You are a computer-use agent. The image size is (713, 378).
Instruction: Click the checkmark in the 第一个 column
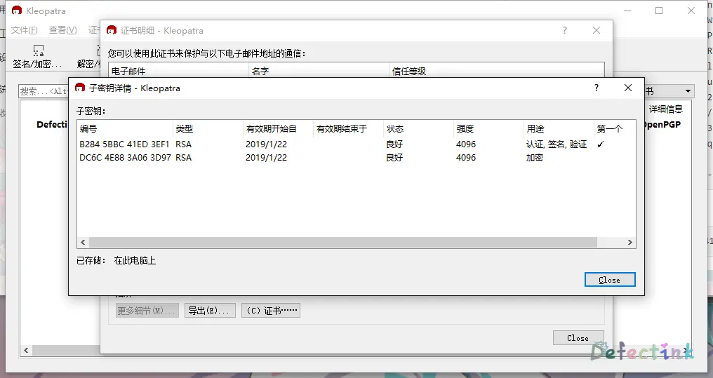point(601,144)
